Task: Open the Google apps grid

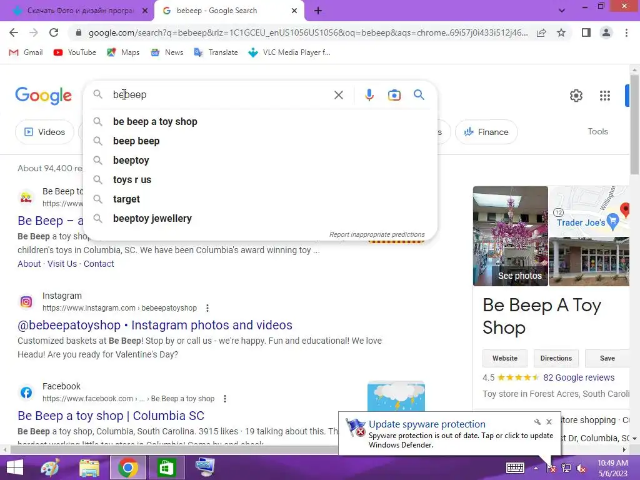Action: pyautogui.click(x=605, y=96)
